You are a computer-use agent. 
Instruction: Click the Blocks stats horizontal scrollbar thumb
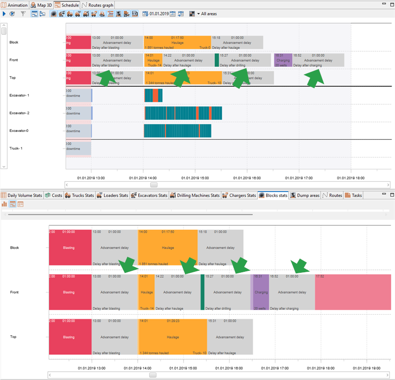(x=153, y=375)
